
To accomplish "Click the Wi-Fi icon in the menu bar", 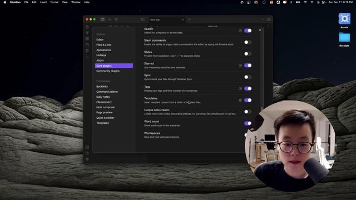I will (x=305, y=2).
